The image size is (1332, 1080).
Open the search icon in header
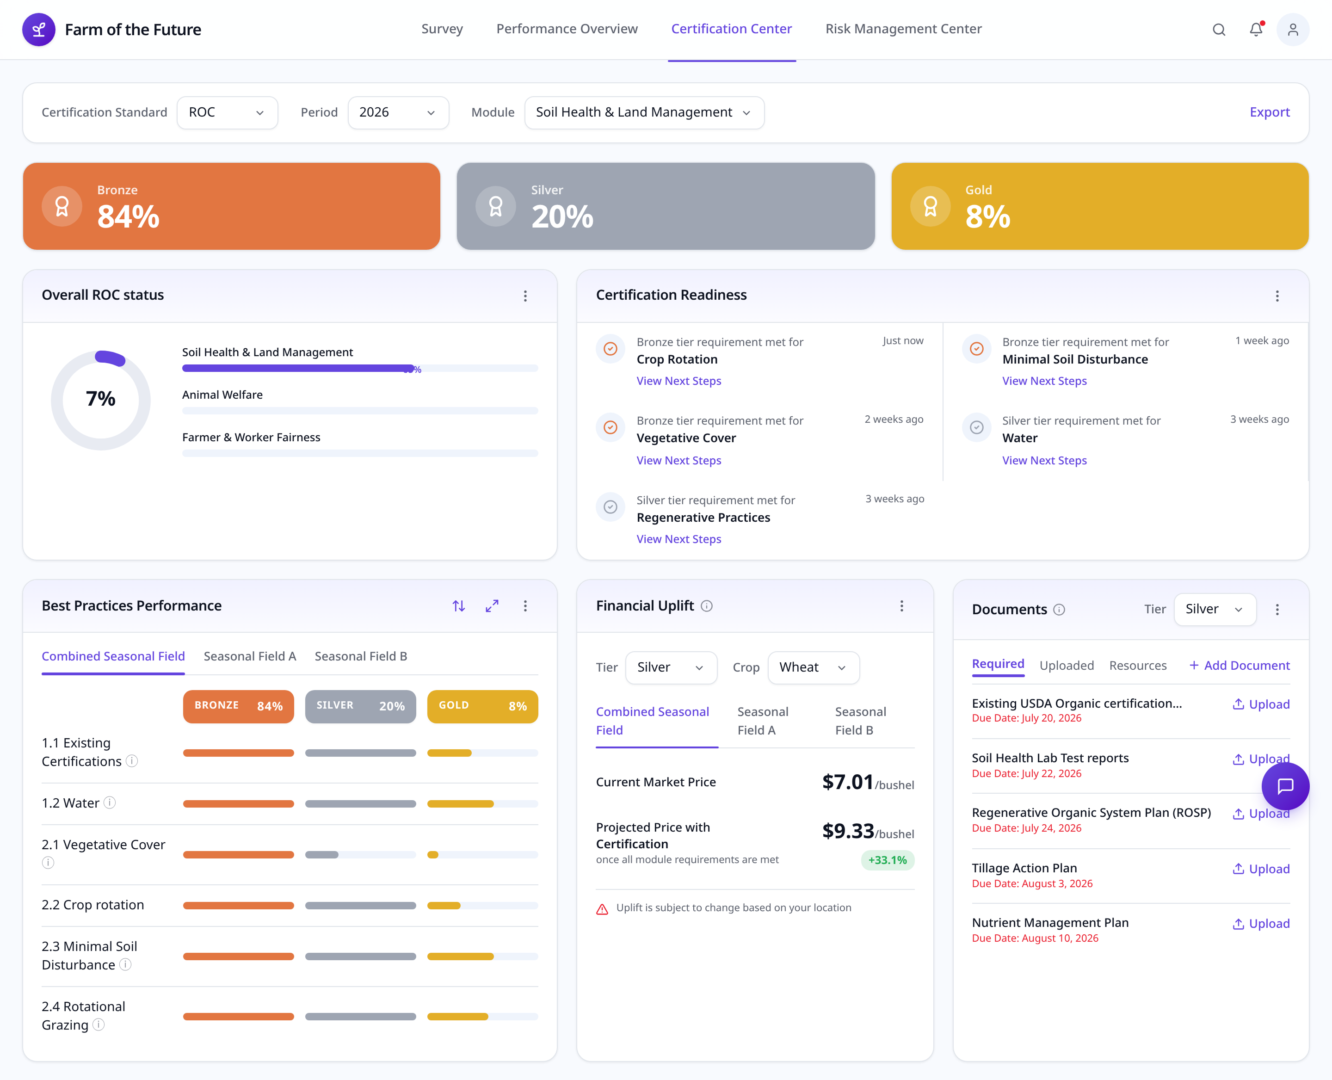click(x=1219, y=29)
